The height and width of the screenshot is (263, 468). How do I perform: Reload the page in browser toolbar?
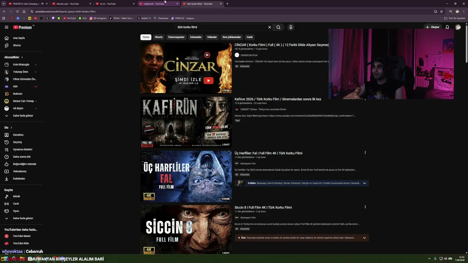click(x=17, y=11)
